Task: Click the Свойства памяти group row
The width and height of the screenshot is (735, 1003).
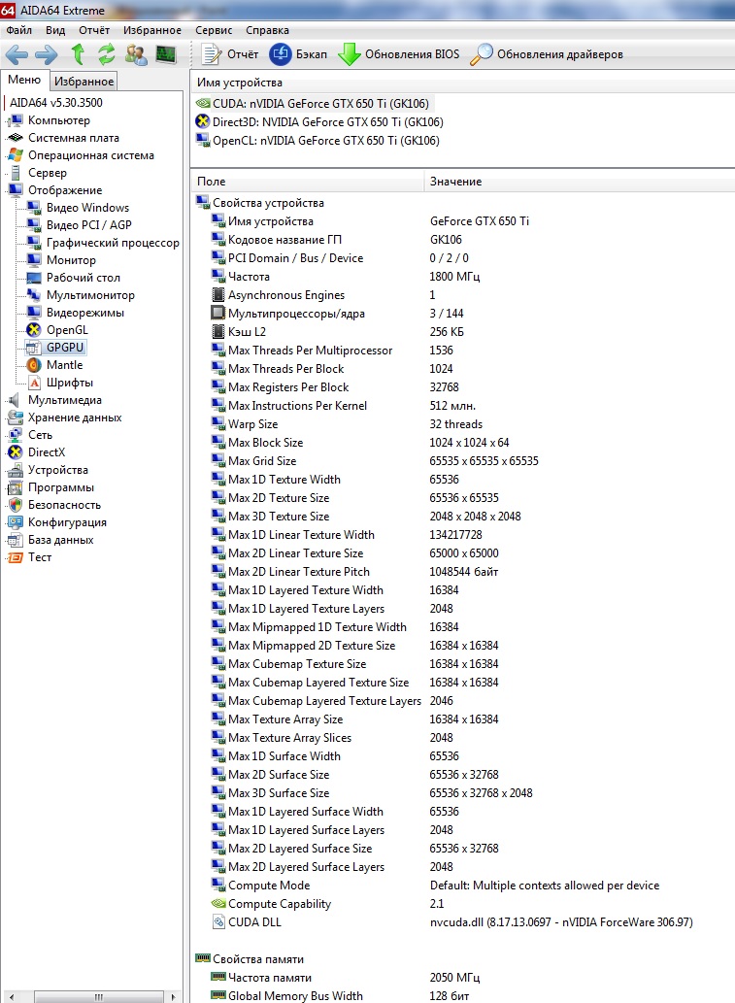Action: [x=258, y=959]
